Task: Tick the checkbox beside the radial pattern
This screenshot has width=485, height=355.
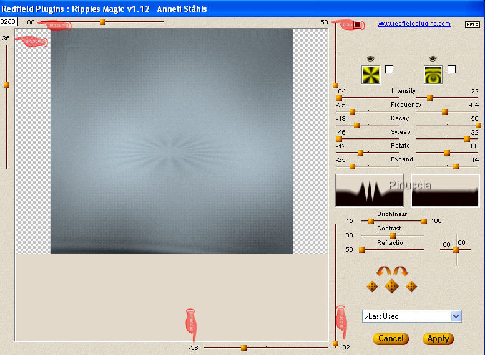Action: point(389,70)
